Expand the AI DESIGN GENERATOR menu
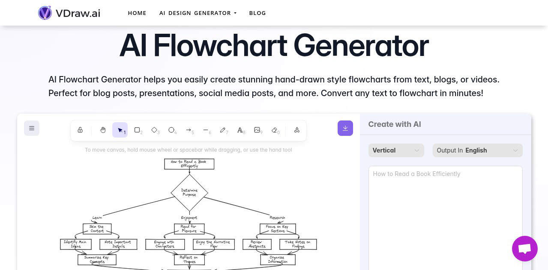The width and height of the screenshot is (548, 270). [198, 13]
